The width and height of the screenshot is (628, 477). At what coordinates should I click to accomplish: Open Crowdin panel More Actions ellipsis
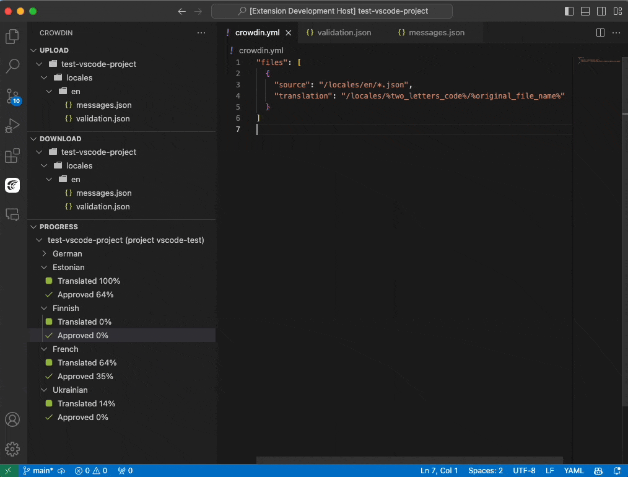coord(201,33)
